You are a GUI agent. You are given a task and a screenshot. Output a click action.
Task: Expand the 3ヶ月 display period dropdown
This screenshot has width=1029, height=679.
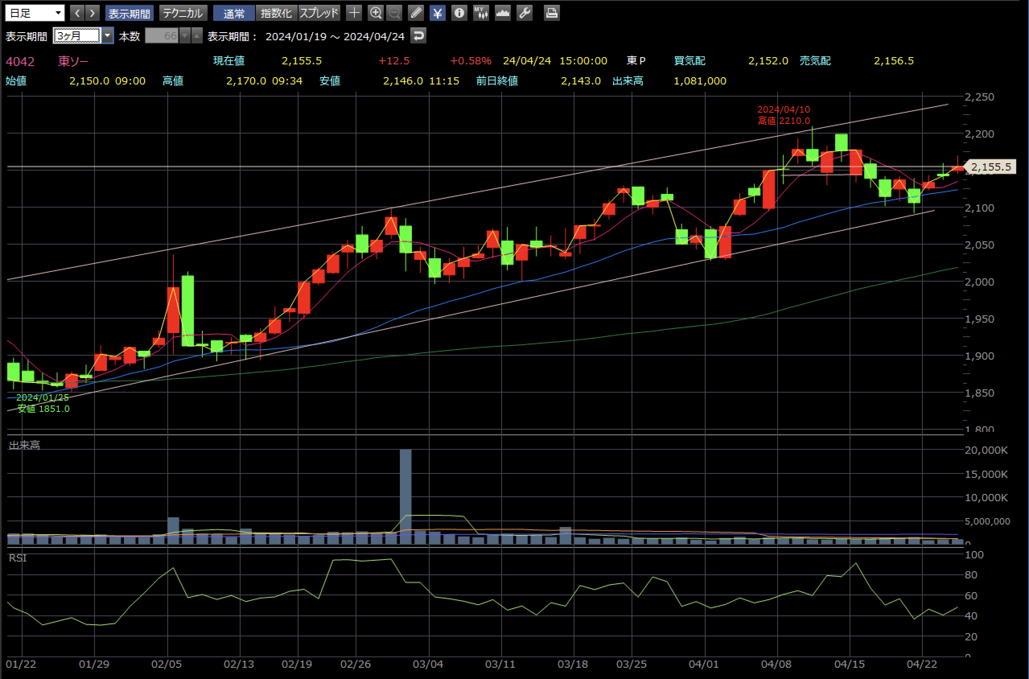[107, 35]
